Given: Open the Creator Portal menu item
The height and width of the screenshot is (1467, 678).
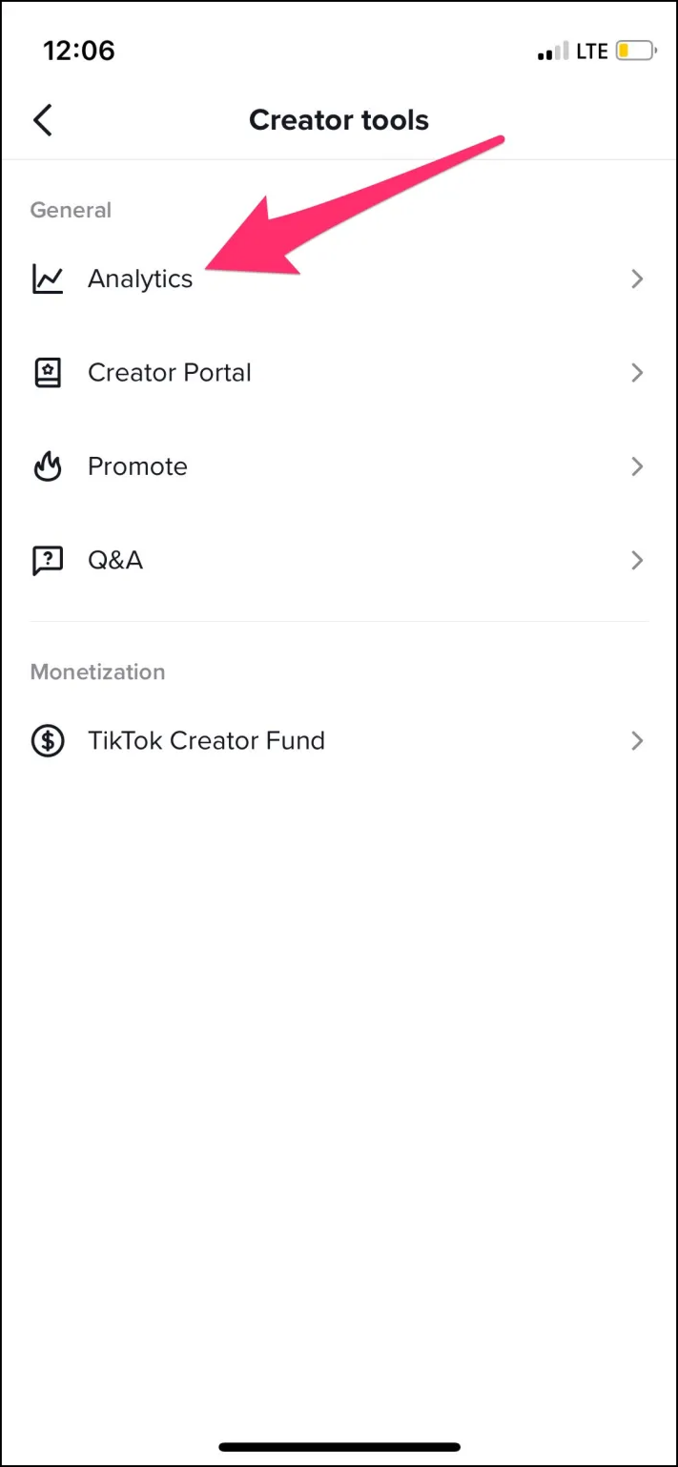Looking at the screenshot, I should [x=170, y=373].
